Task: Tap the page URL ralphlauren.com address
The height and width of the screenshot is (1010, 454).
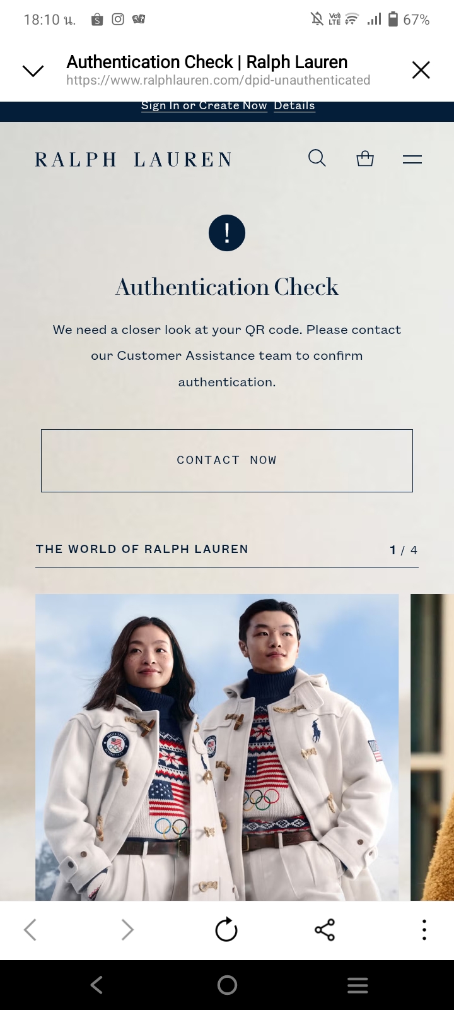Action: coord(218,80)
